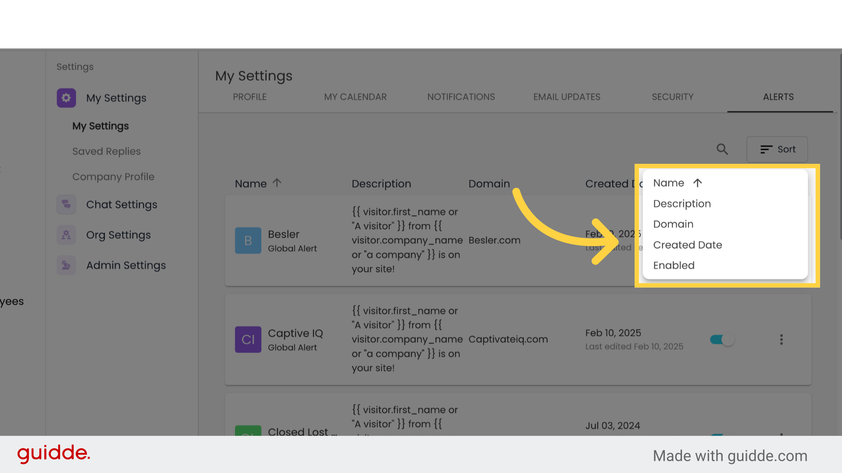Click the Captive IQ alert name

(295, 333)
